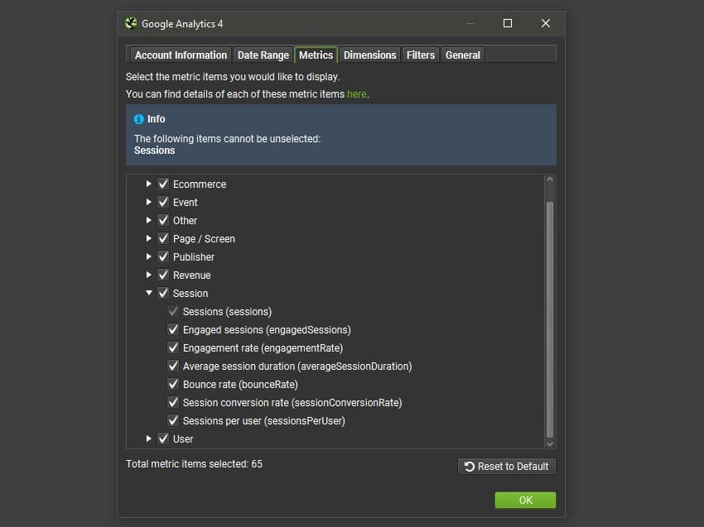Expand the Event category
Image resolution: width=704 pixels, height=527 pixels.
148,202
